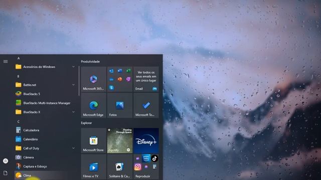This screenshot has width=321, height=180.
Task: Click the BlueStacks X folder entry
Action: click(45, 112)
